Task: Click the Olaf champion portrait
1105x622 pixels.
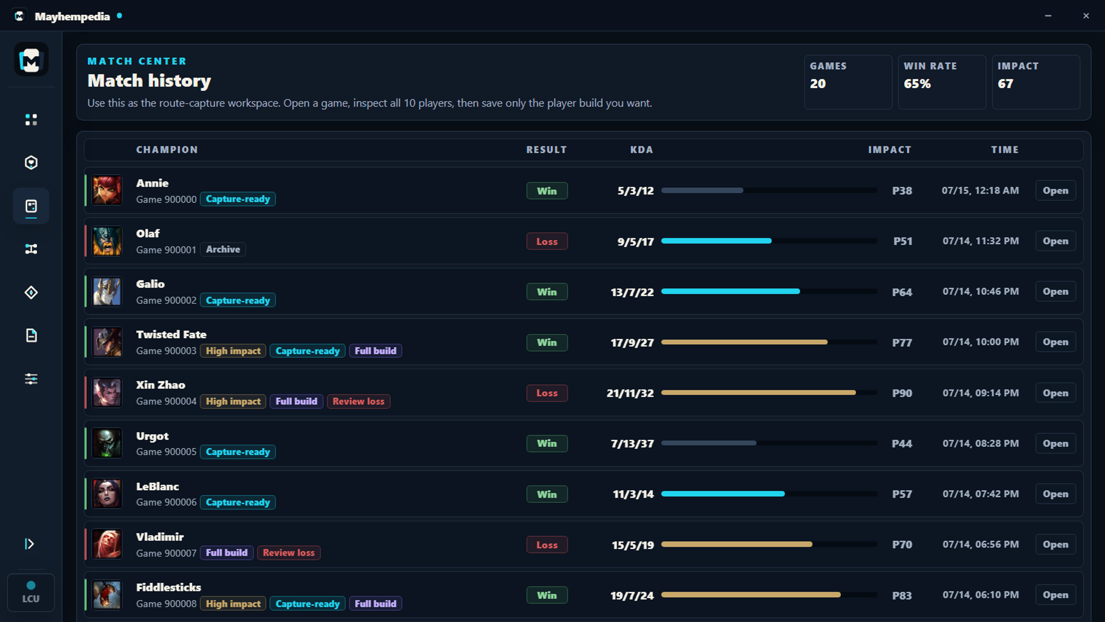Action: (107, 241)
